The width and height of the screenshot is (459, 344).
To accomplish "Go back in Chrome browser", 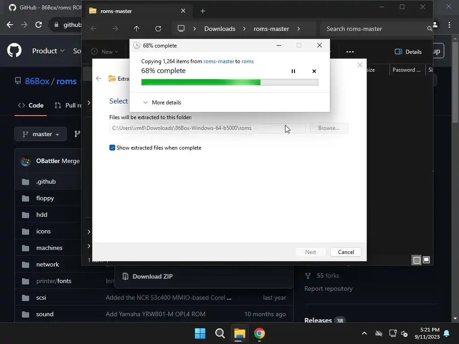I will pyautogui.click(x=10, y=25).
